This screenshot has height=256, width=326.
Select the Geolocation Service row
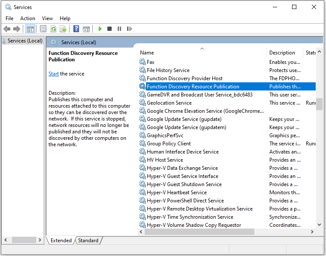[227, 102]
